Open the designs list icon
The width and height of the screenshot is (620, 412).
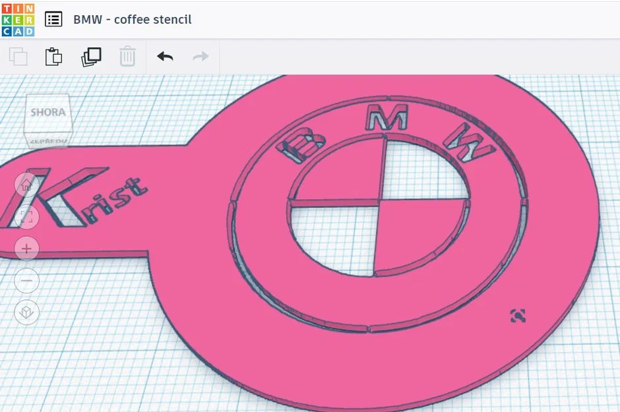[53, 19]
